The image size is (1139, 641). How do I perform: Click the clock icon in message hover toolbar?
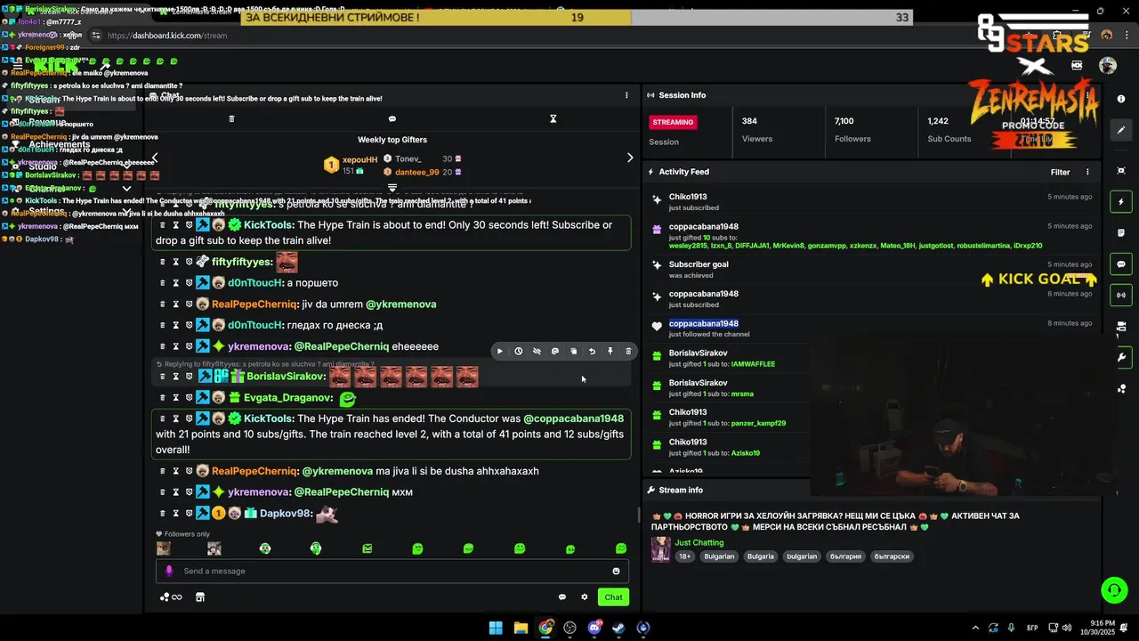(518, 352)
